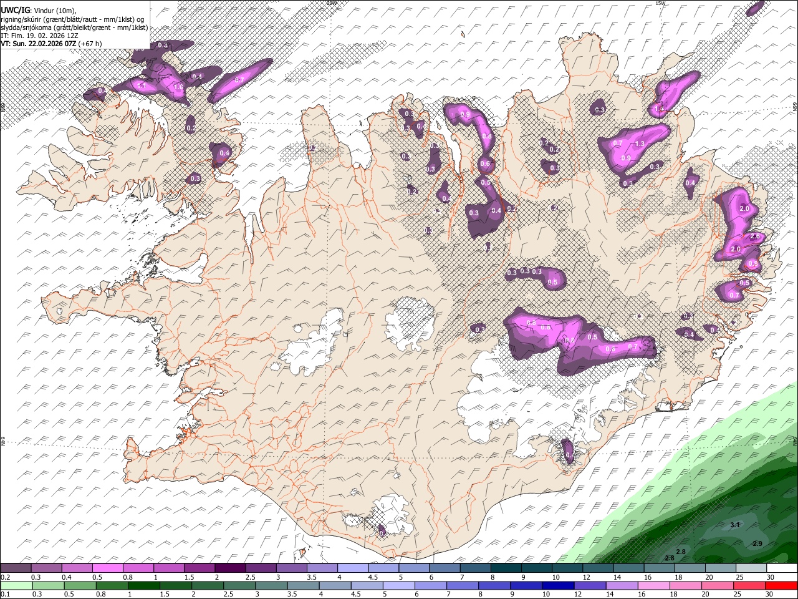
Task: Select the lower legend swatch starting at 0.5
Action: (x=80, y=585)
